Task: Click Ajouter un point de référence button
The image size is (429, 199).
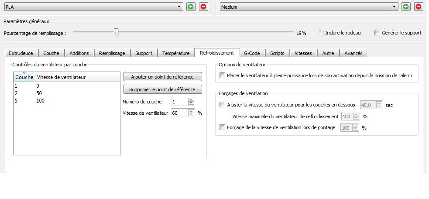Action: pyautogui.click(x=162, y=77)
